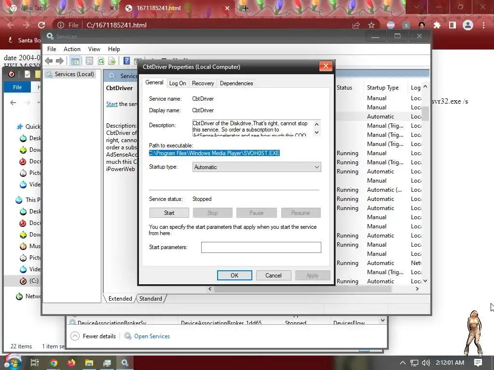Open the View menu in Services
Image resolution: width=494 pixels, height=370 pixels.
(94, 49)
